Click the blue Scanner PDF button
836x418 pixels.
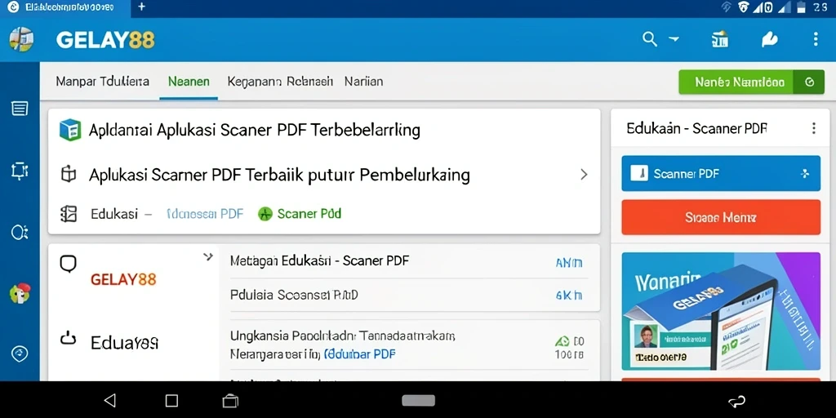[x=721, y=173]
